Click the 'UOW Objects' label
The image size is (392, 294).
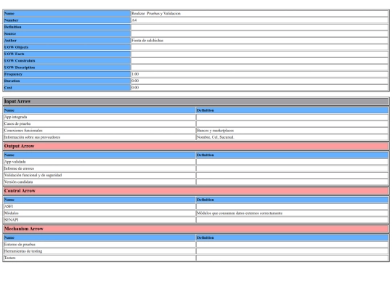click(67, 47)
